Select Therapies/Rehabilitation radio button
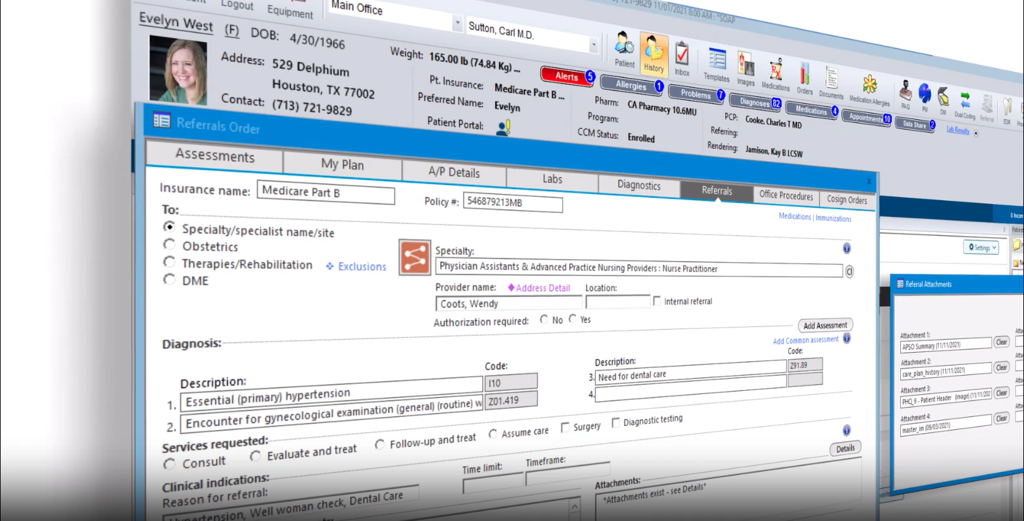 coord(169,261)
